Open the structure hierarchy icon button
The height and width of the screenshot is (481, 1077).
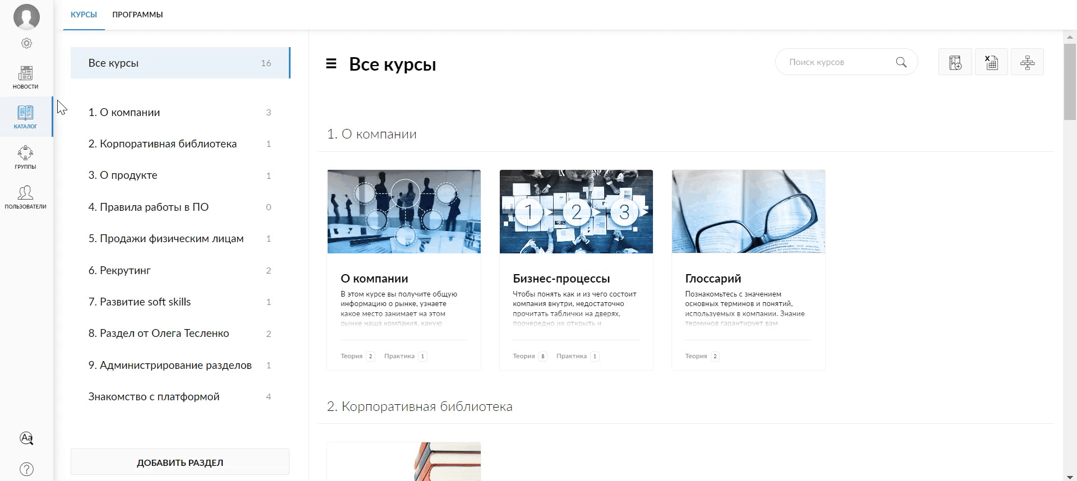[1027, 62]
